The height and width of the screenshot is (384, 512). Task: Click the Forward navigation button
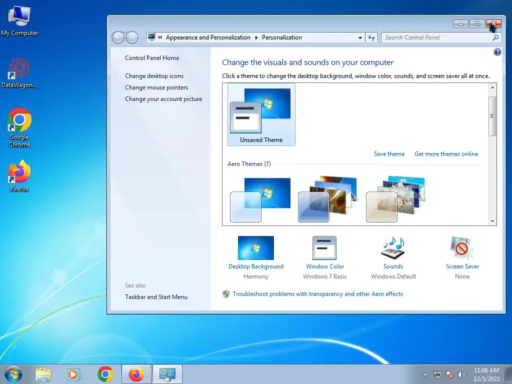click(132, 38)
